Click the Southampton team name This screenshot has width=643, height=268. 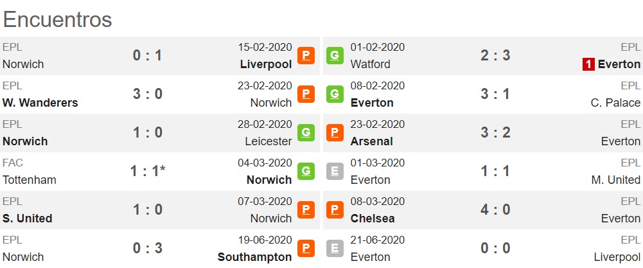(x=254, y=257)
